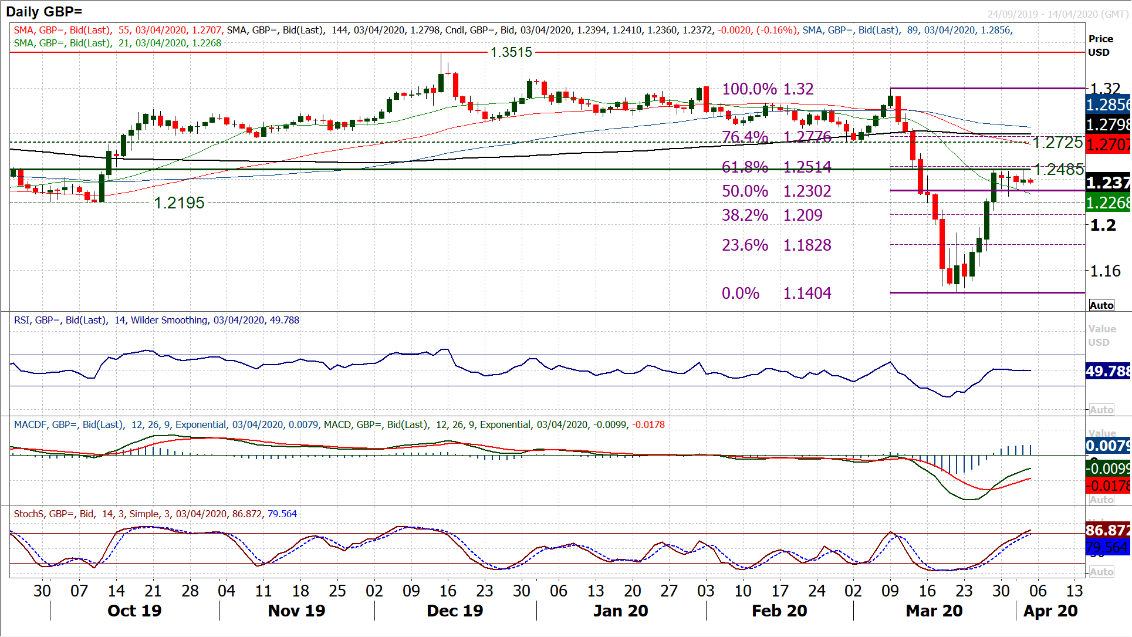
Task: Click the 1.2856 blue price tag
Action: click(1108, 105)
